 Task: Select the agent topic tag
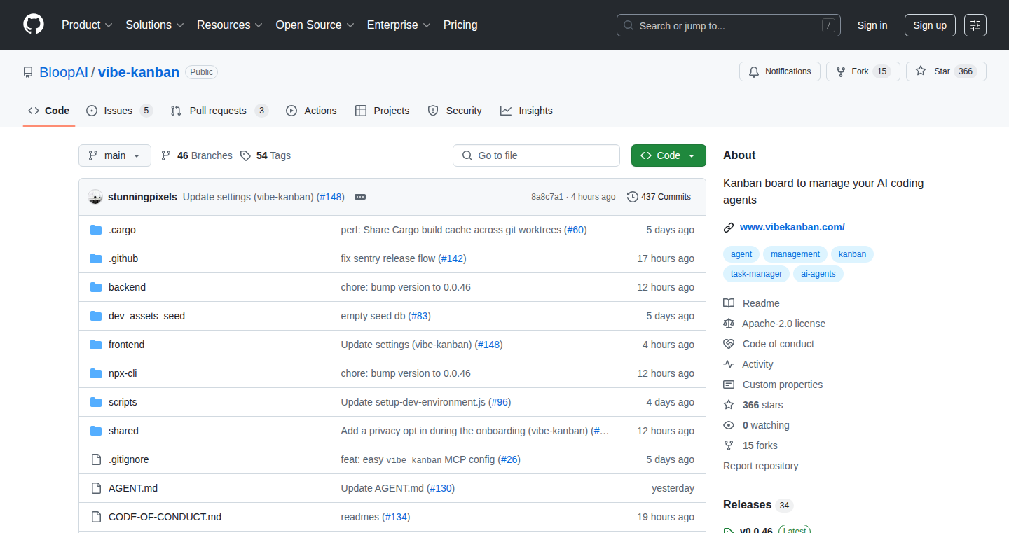(741, 254)
